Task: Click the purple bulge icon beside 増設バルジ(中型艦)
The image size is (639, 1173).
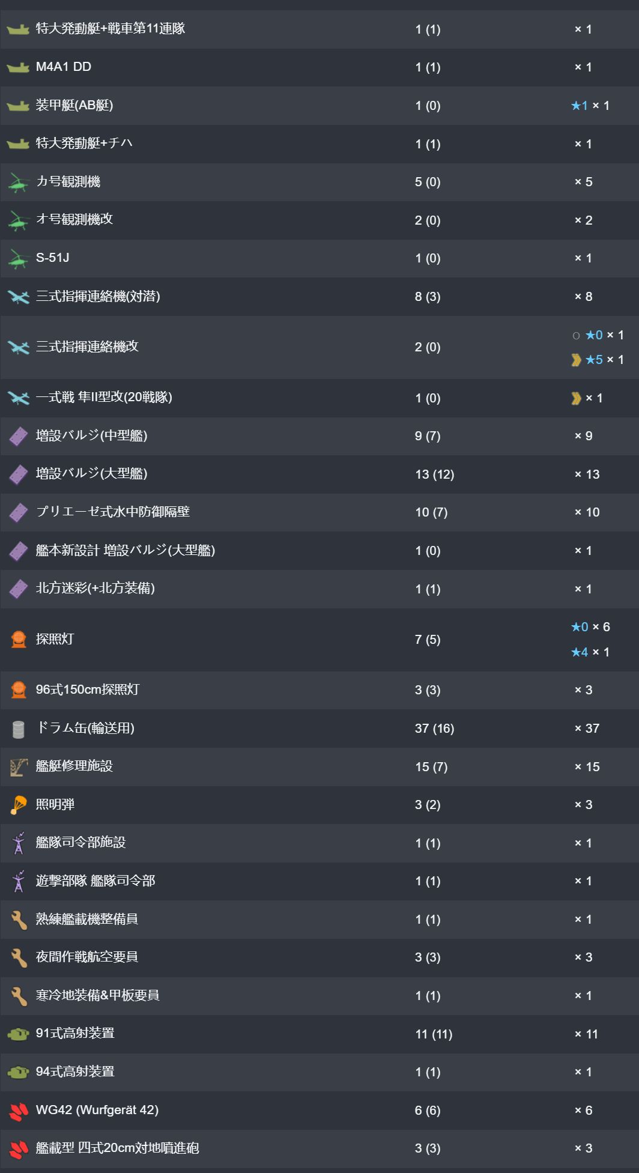Action: click(x=18, y=436)
